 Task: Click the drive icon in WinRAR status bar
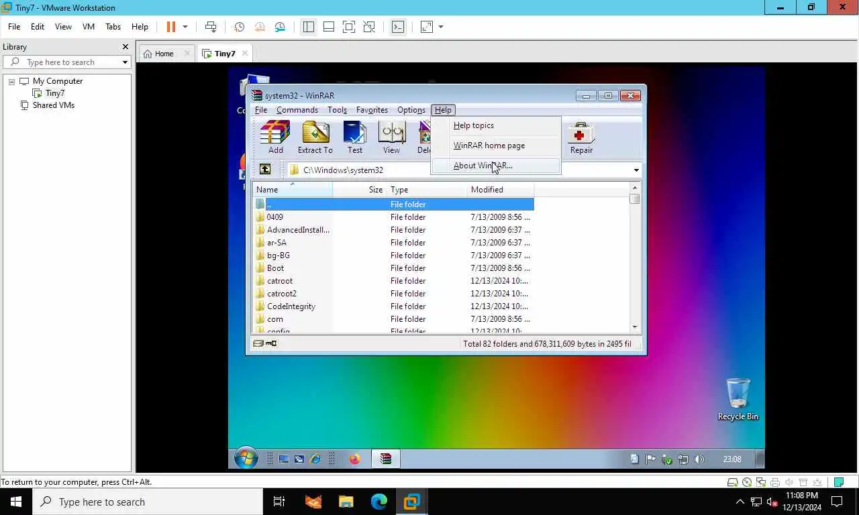pyautogui.click(x=258, y=343)
